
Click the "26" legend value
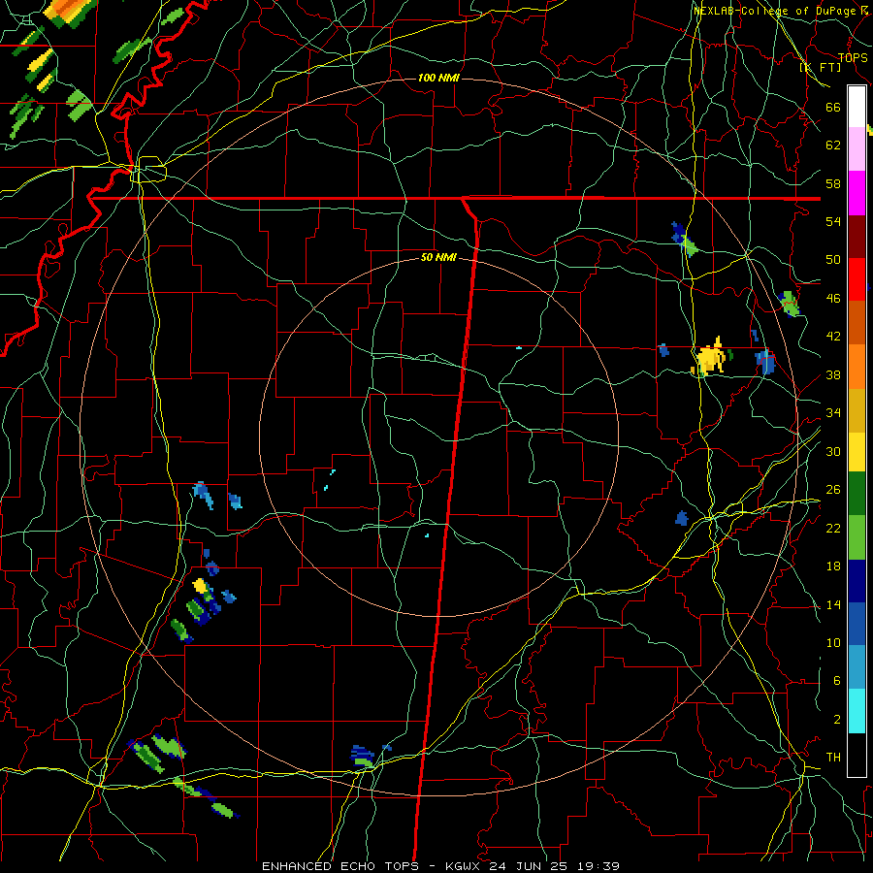click(833, 490)
